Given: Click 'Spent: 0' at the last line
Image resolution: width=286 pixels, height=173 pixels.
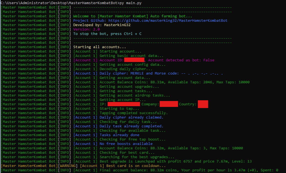Looking at the screenshot, I should tap(269, 170).
